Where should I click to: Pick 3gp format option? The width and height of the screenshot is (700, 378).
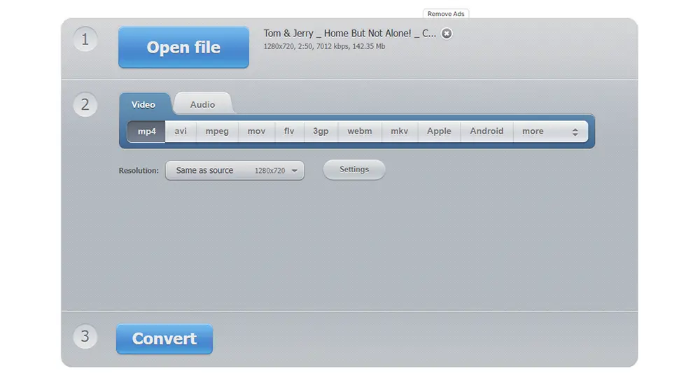(x=321, y=131)
